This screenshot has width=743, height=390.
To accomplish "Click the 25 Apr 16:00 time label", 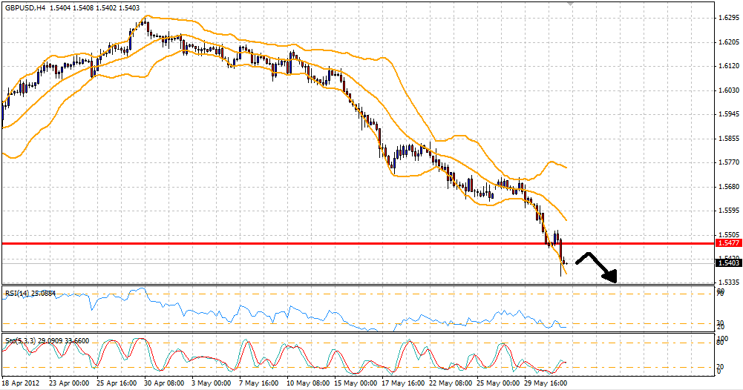I will (116, 383).
